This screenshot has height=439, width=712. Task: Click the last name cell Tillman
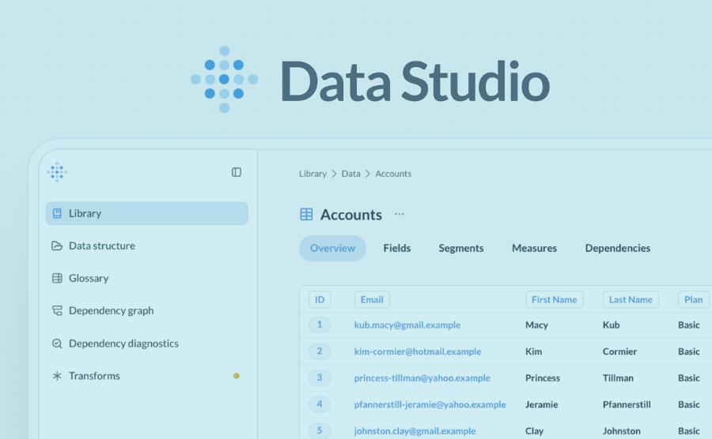click(618, 378)
